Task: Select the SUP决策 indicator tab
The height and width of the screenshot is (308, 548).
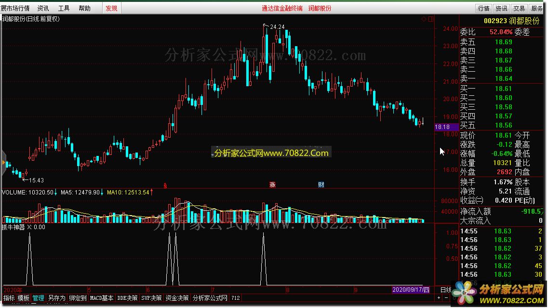Action: (x=151, y=298)
